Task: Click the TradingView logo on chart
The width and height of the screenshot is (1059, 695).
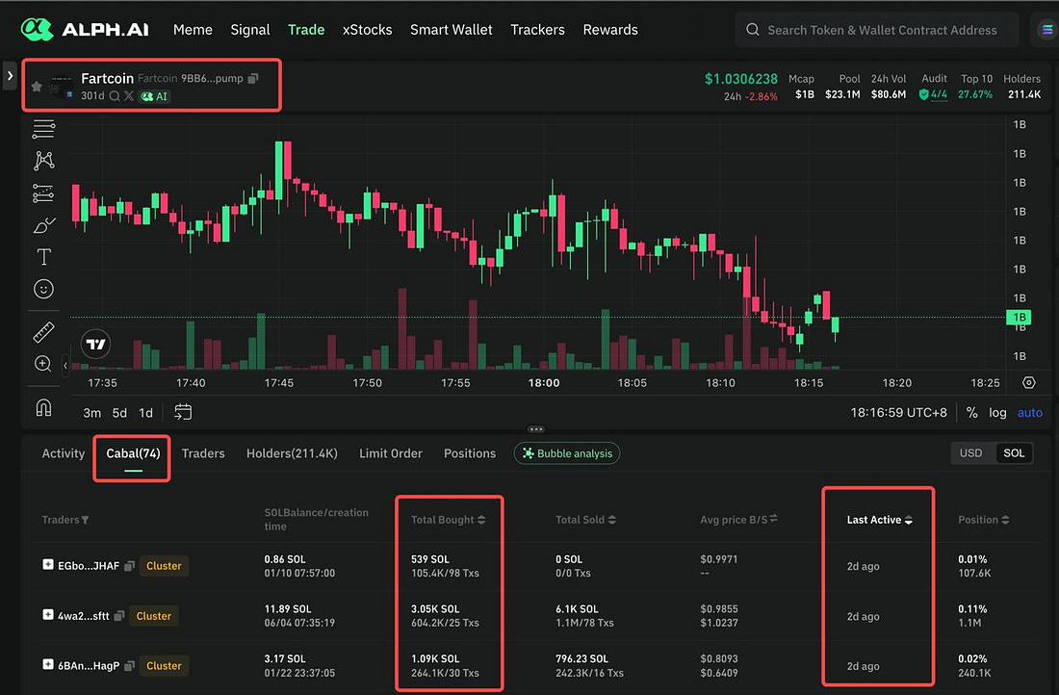Action: click(x=95, y=344)
